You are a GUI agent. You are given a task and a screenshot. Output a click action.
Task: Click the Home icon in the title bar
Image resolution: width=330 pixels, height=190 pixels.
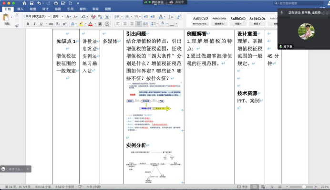point(24,3)
